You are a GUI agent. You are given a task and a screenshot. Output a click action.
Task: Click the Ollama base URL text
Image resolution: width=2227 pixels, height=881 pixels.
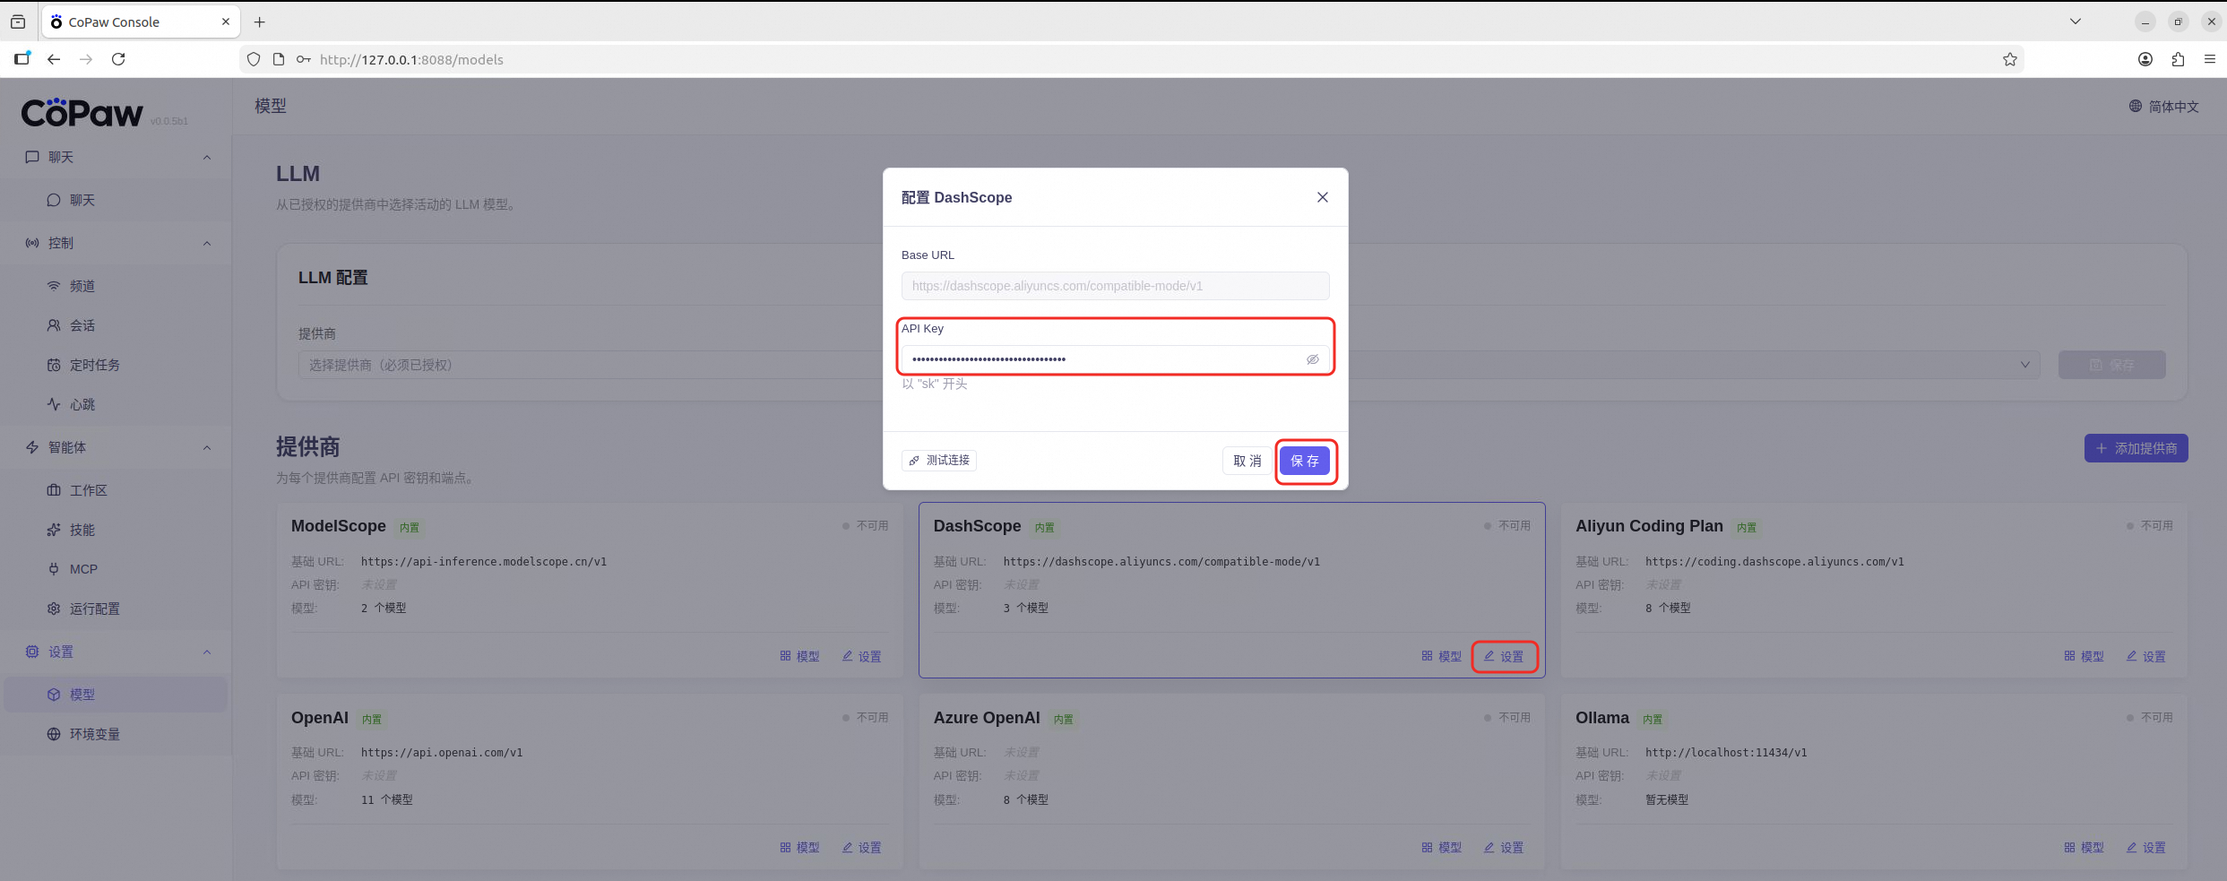click(x=1726, y=753)
